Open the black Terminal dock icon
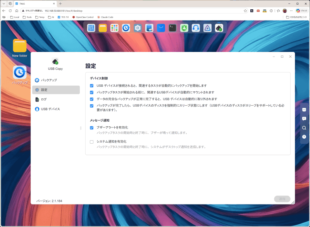310x227 pixels. coord(172,28)
